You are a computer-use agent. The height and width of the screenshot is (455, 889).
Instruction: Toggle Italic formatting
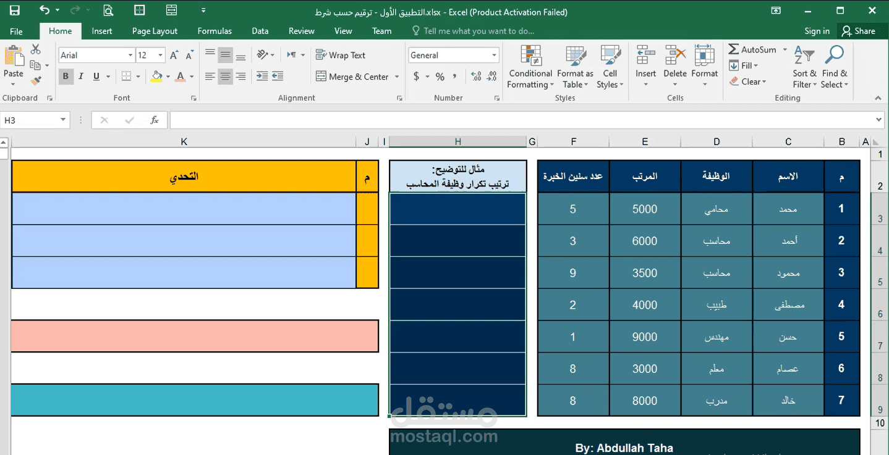(81, 77)
